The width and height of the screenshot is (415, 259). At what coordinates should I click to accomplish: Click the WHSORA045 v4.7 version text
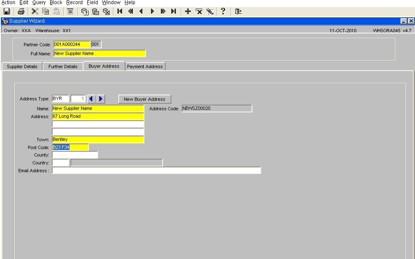pos(392,31)
